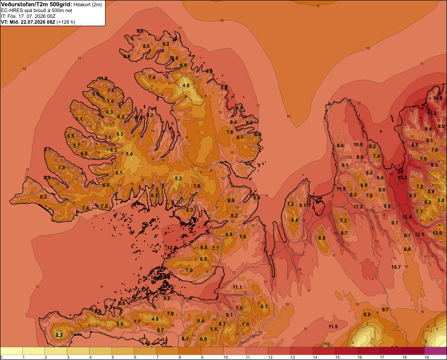Click the '13.4' temperature value
The image size is (447, 360).
click(x=407, y=217)
